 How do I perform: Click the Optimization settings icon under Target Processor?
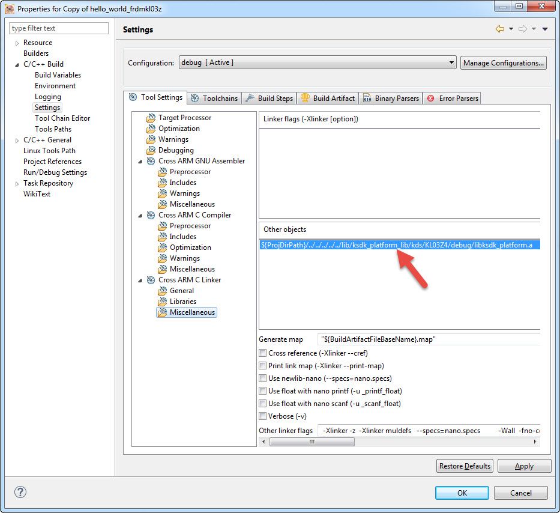tap(151, 129)
